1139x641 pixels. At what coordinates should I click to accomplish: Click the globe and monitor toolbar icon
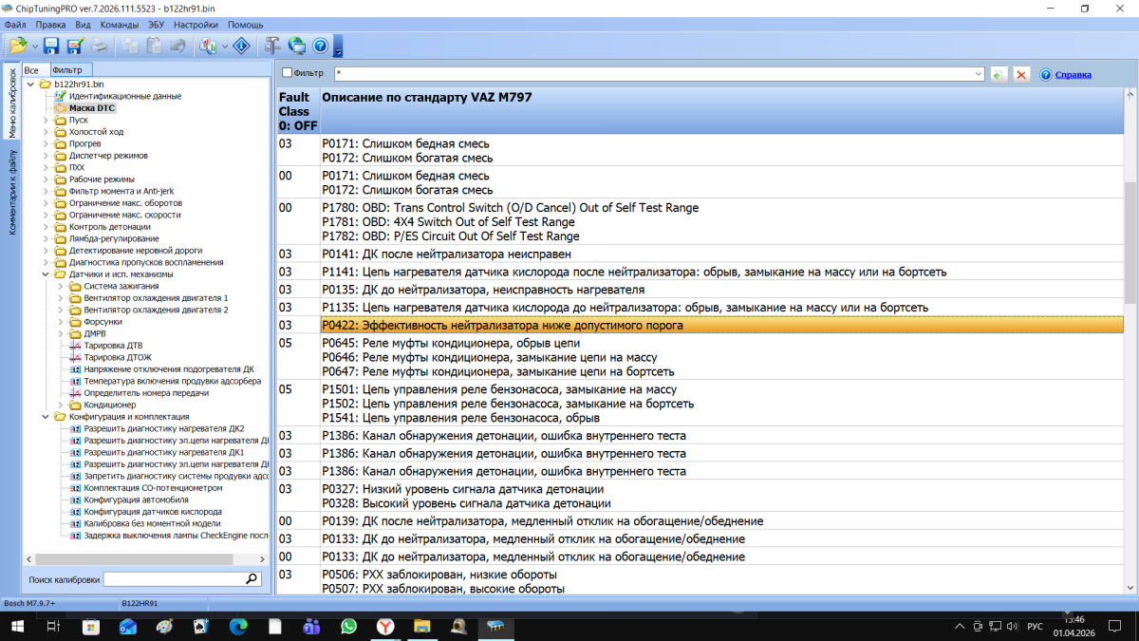(297, 46)
